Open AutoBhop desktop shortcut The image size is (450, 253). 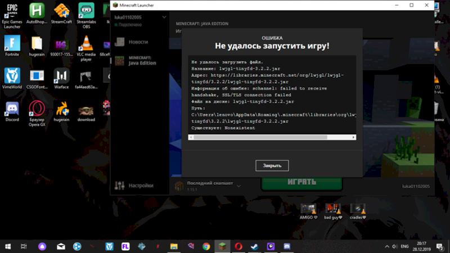(x=36, y=11)
